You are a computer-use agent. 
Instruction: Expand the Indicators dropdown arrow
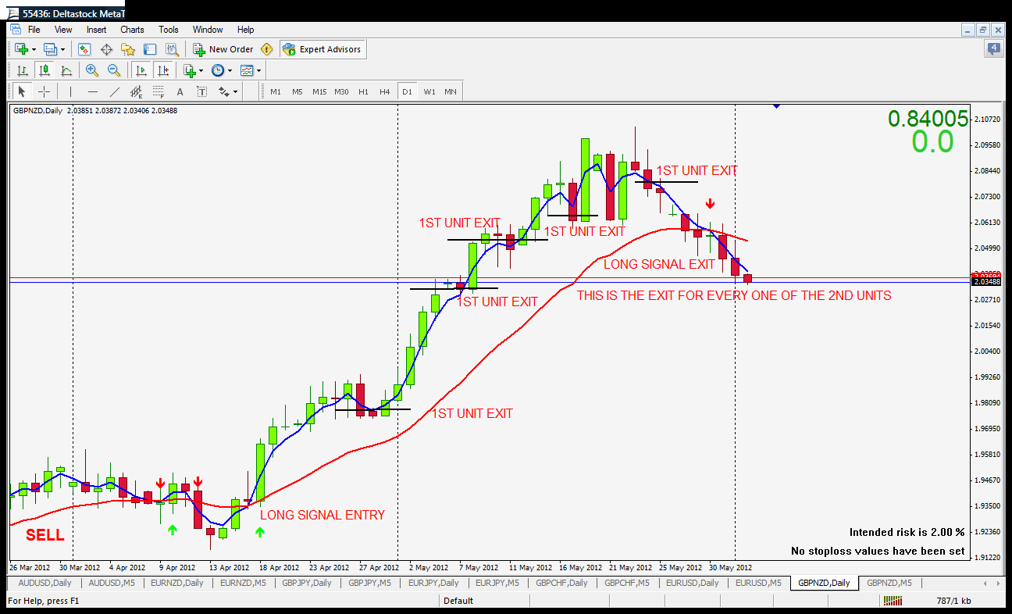pos(200,70)
